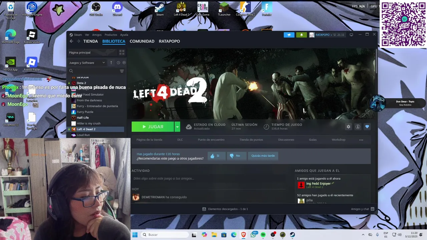
Task: Open the OBS Studio desktop icon
Action: coord(96,9)
